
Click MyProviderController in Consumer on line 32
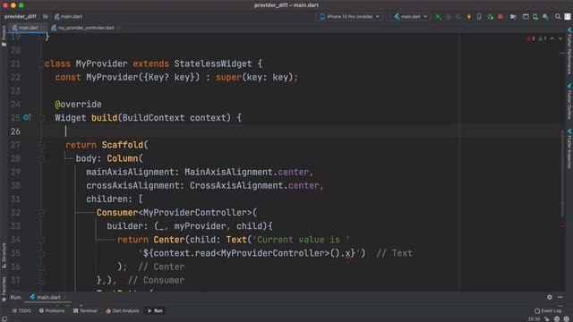(195, 213)
